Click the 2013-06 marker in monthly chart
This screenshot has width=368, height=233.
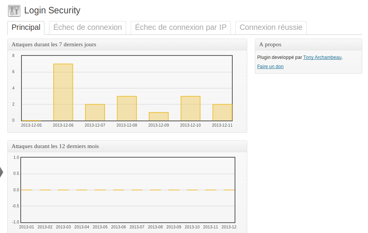click(x=118, y=190)
